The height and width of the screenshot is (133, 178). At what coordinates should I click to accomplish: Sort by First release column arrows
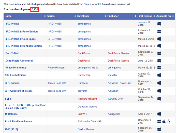(154, 16)
